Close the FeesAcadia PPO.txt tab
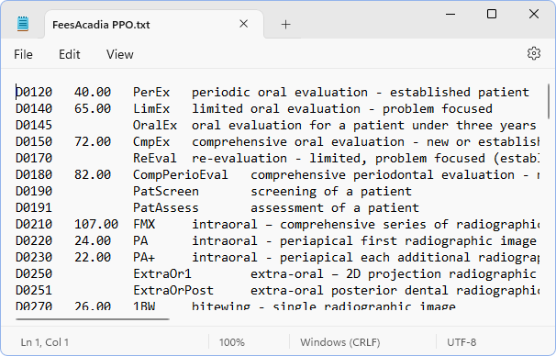This screenshot has height=356, width=556. click(244, 24)
